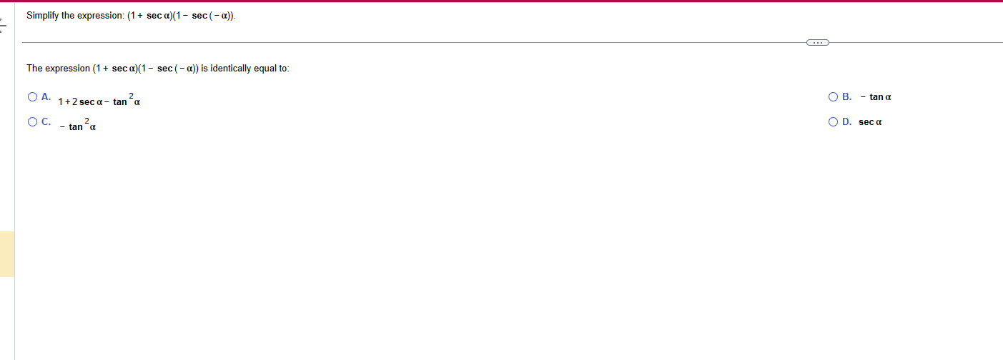This screenshot has width=1003, height=360.
Task: Click the answer text 1+2 sec α − tan²α
Action: point(99,101)
